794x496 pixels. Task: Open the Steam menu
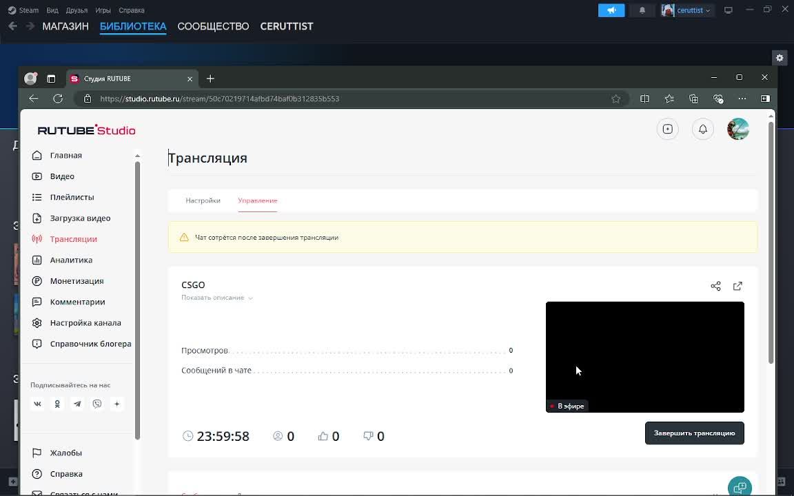[23, 10]
